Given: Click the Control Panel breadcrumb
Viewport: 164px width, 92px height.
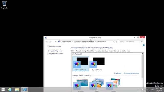Looking at the screenshot, I should (66, 42).
